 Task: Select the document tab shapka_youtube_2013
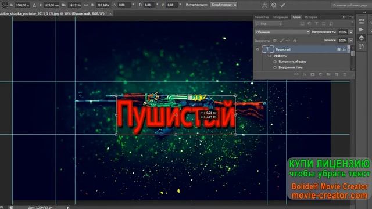tap(53, 13)
